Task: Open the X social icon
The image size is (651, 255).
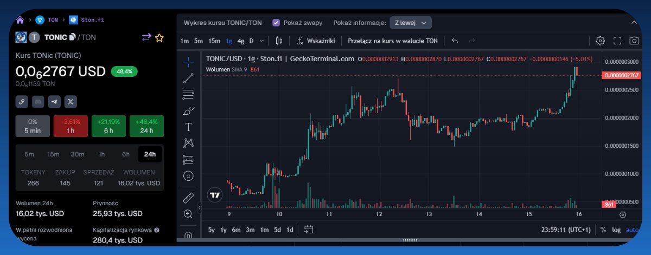Action: click(x=71, y=101)
